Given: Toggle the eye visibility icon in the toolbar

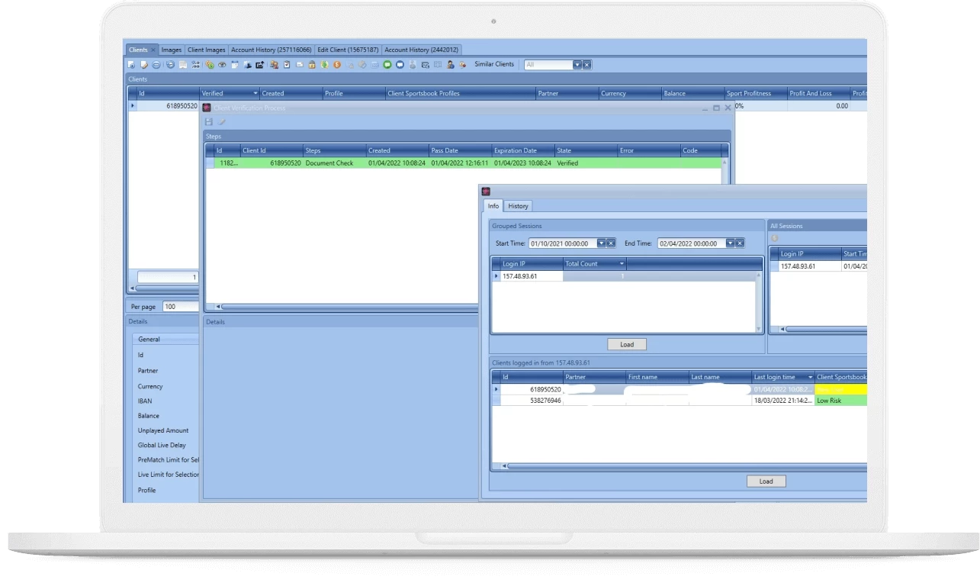Looking at the screenshot, I should tap(223, 64).
